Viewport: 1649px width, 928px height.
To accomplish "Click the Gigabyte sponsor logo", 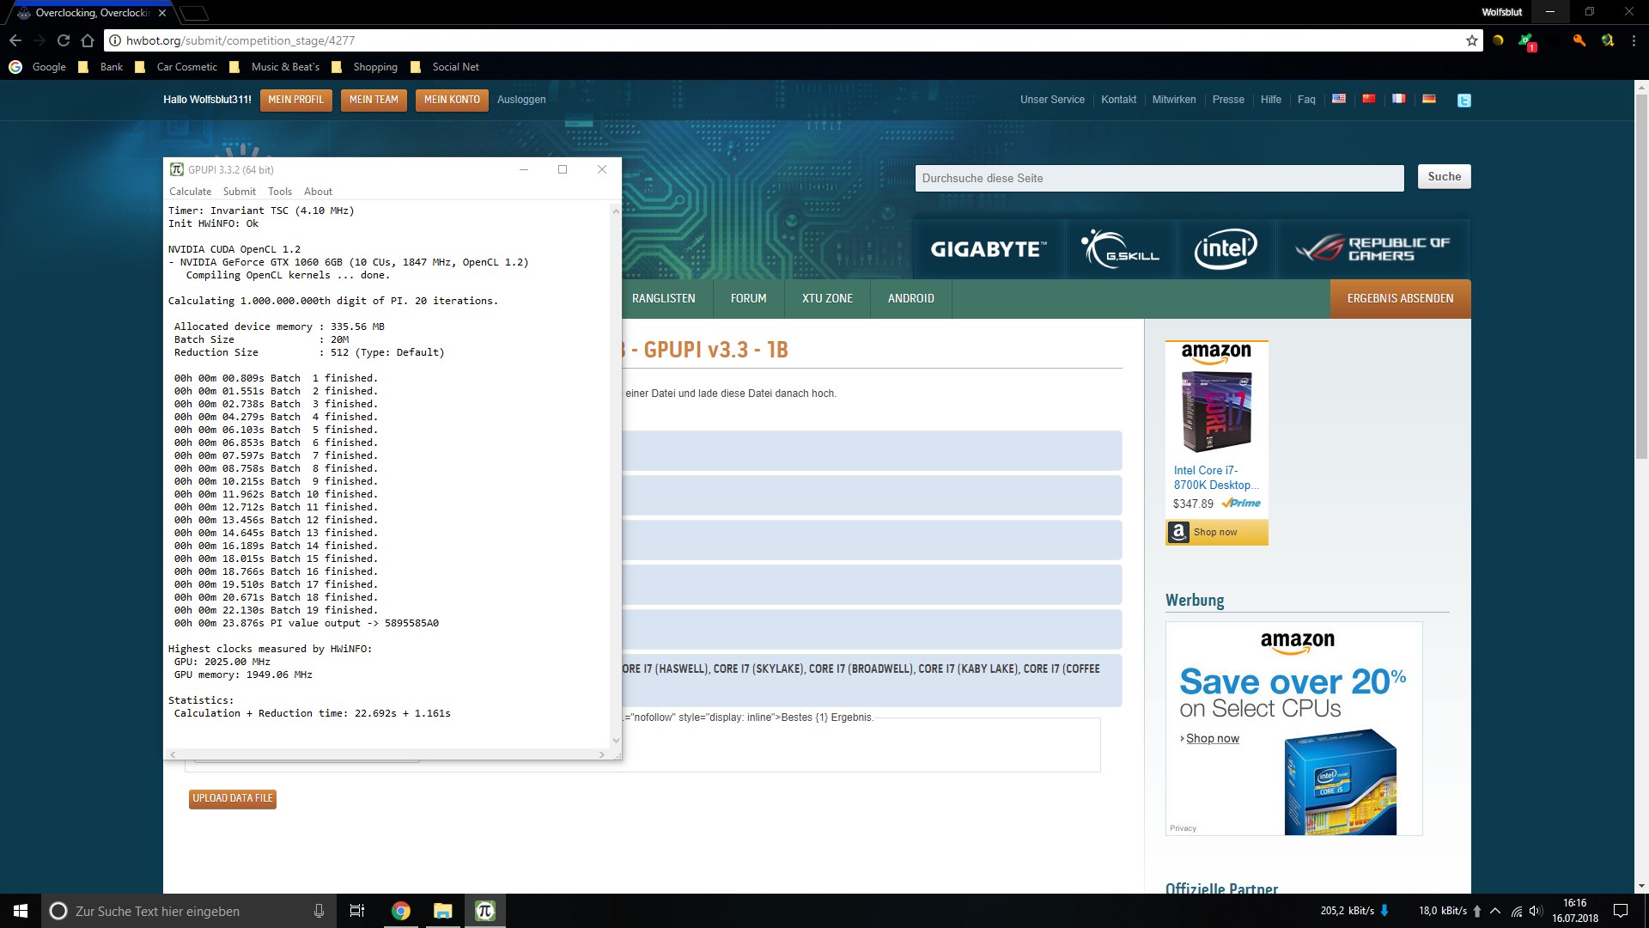I will [x=989, y=249].
